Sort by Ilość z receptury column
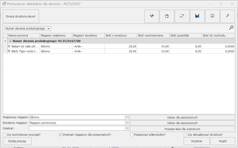Screen dimensions: 238x148 click(x=121, y=36)
